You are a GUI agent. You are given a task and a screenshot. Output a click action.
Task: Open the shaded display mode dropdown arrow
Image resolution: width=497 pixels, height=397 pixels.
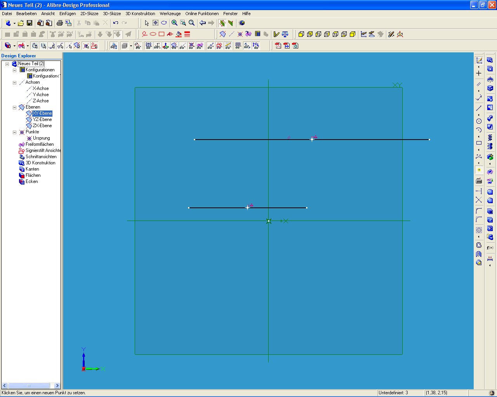tap(131, 46)
